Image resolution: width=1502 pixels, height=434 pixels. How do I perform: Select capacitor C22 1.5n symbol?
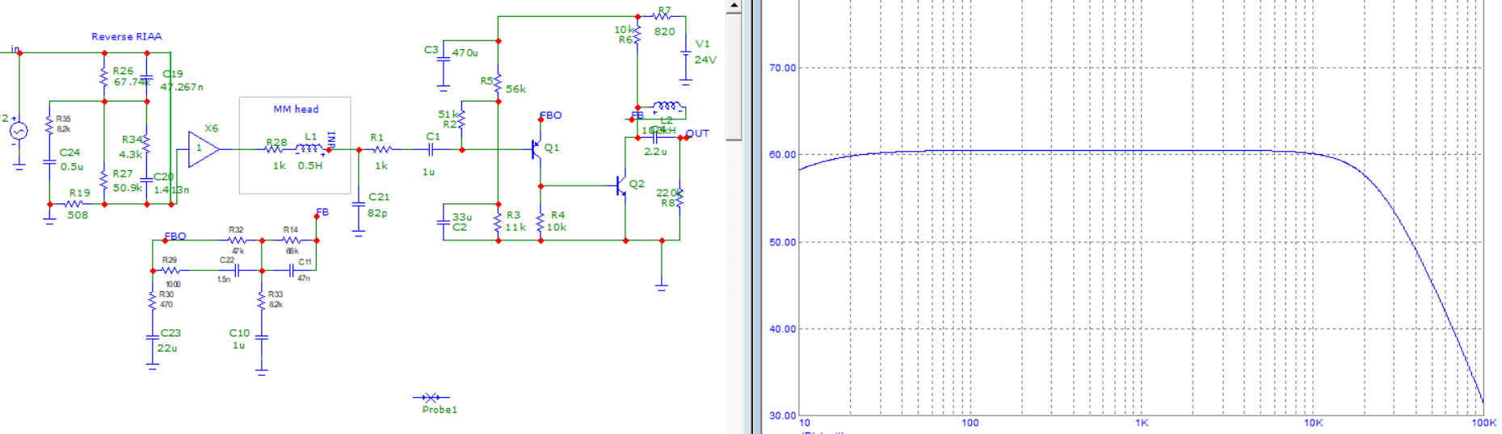point(237,271)
